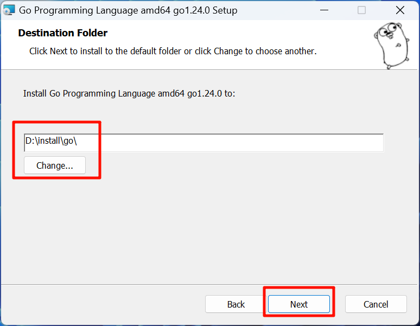Click the 'Install Go Programming Language amd64 go1.24.0 to:' label
420x326 pixels.
(x=129, y=93)
